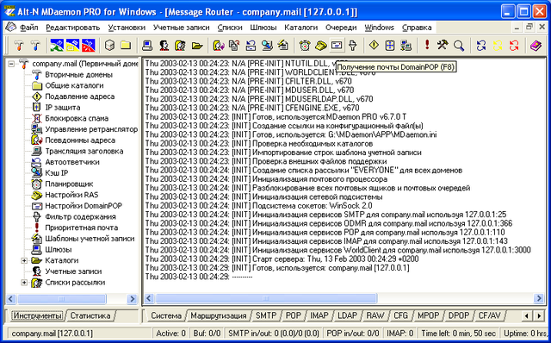Click the hammer and wrench toolbar icon
This screenshot has width=551, height=343.
click(443, 45)
